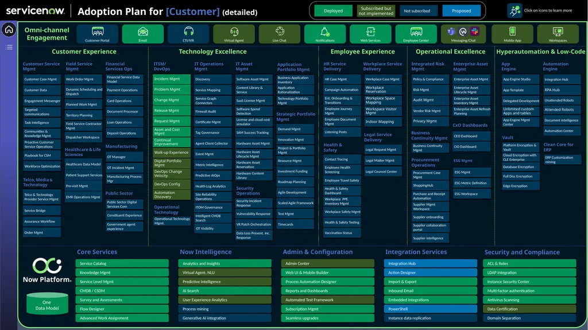Open Incident Mgmt tile
Screen dimensions: 588x330
coord(172,79)
